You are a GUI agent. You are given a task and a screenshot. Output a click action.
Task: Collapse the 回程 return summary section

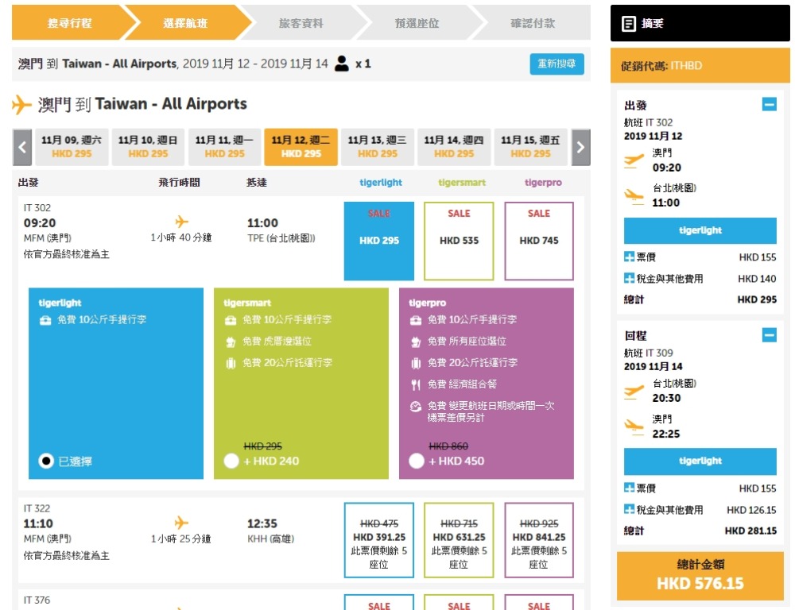(769, 335)
